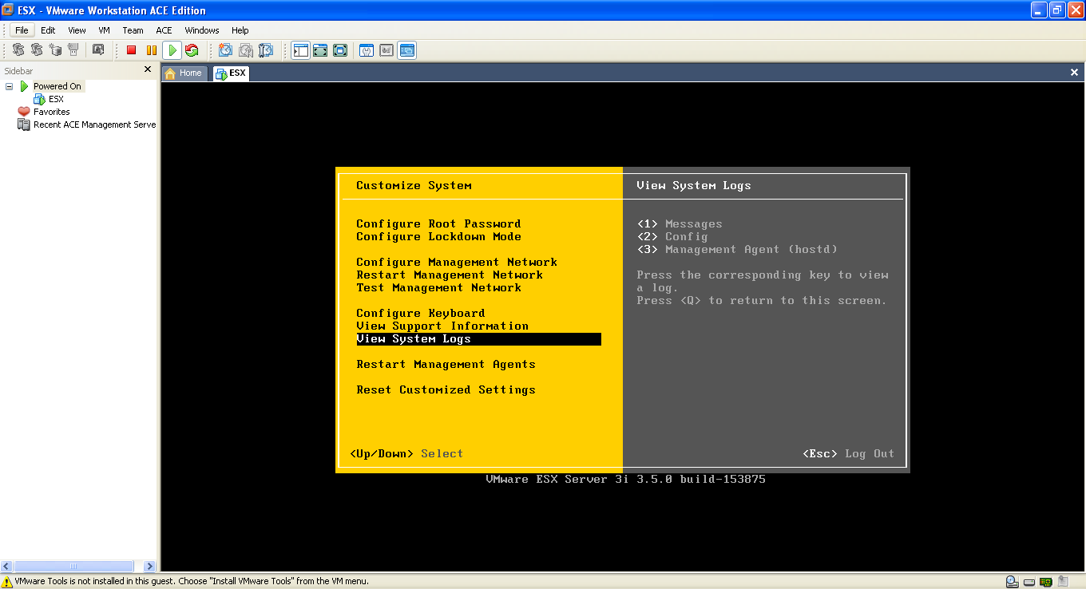Image resolution: width=1086 pixels, height=589 pixels.
Task: Select Test Management Network option
Action: [438, 287]
